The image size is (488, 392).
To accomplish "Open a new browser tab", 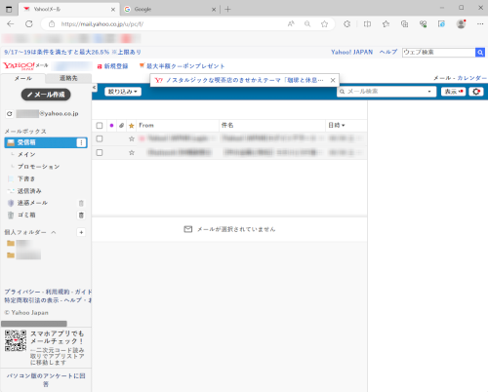I will [227, 9].
